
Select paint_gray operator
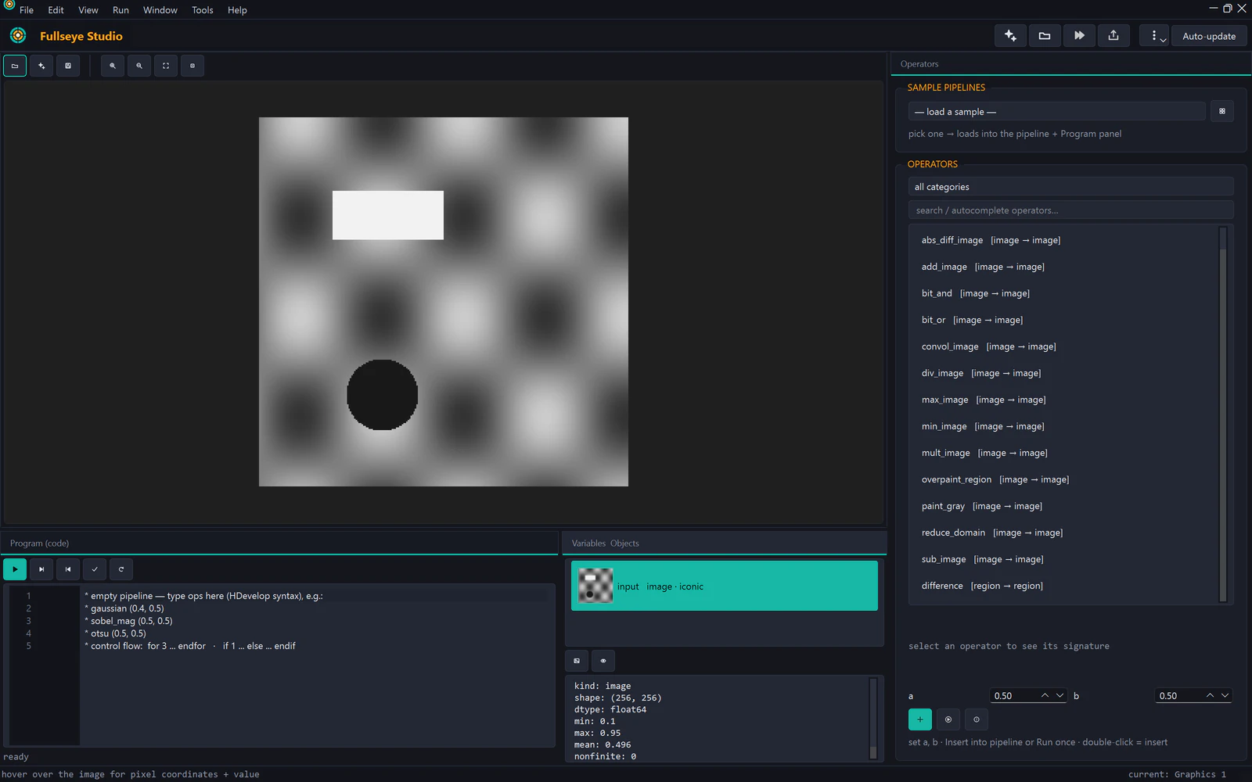tap(1064, 506)
